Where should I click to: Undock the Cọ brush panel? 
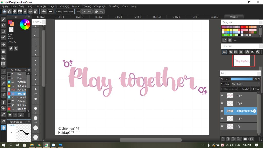pyautogui.click(x=26, y=70)
